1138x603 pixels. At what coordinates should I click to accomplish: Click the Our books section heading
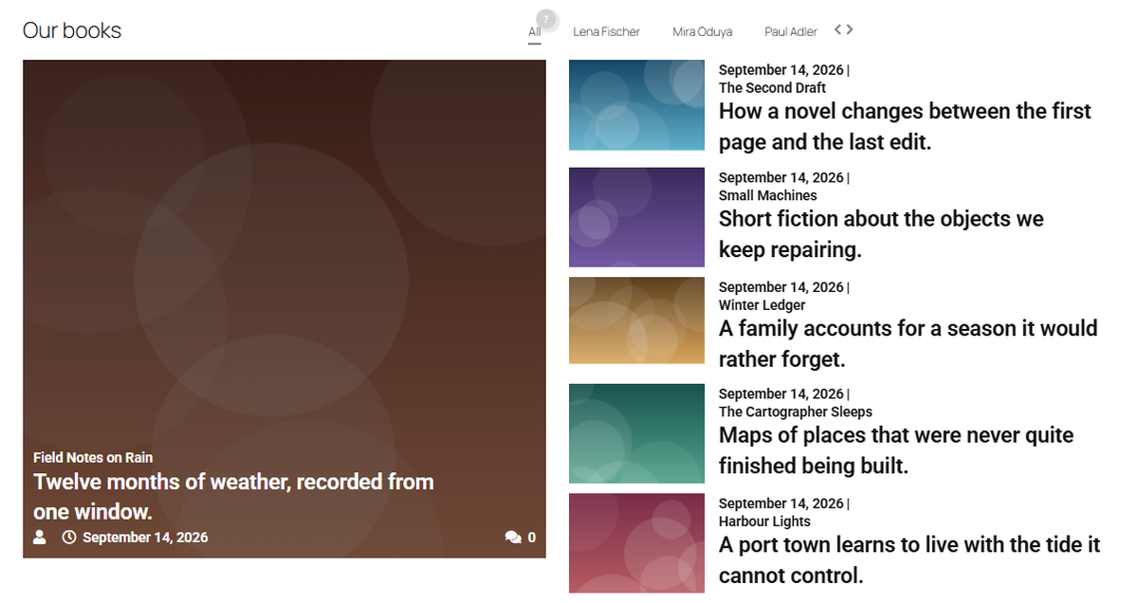point(72,30)
